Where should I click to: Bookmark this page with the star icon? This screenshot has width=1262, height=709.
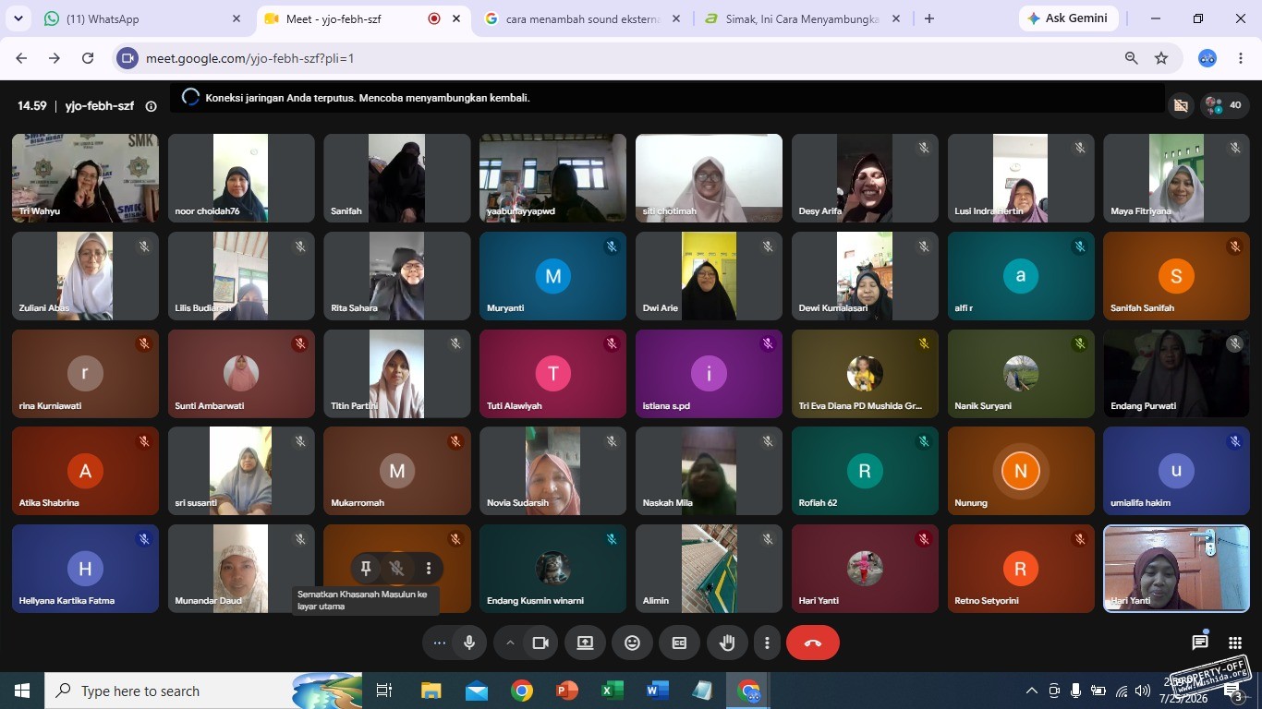coord(1161,58)
